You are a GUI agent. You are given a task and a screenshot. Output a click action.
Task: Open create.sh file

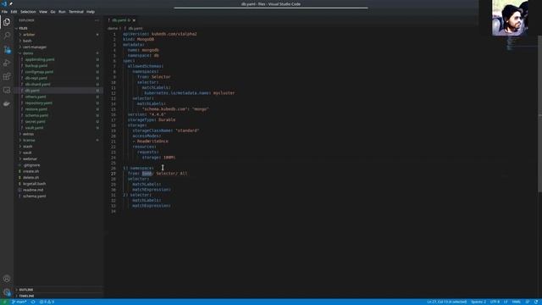tap(30, 171)
